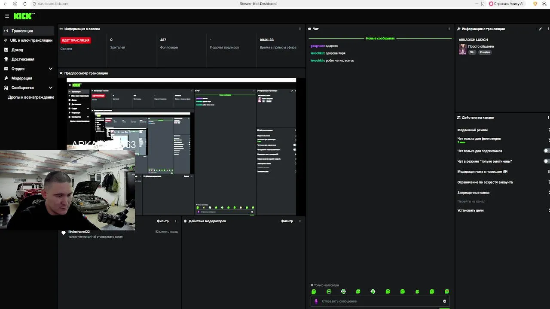Open the emoji picker in message box
Screen dimensions: 550x309
(444, 301)
